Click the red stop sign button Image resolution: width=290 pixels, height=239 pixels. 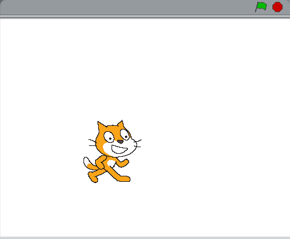[x=277, y=7]
